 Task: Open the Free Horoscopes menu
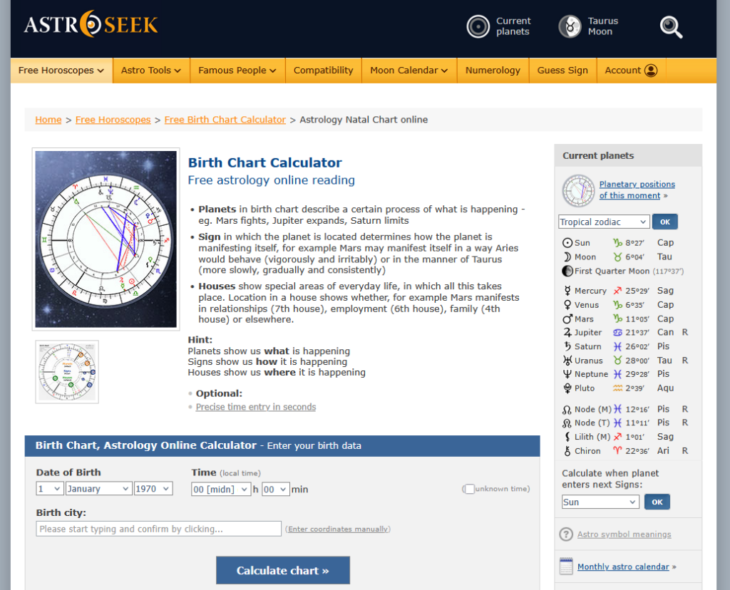click(x=61, y=71)
